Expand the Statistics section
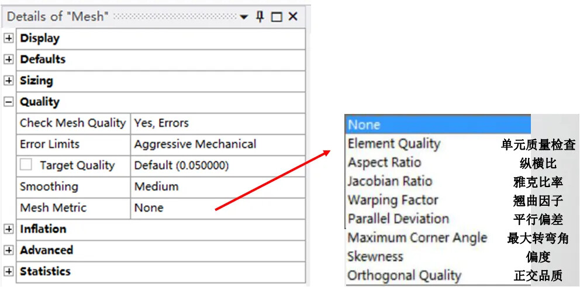This screenshot has width=580, height=287. click(x=9, y=271)
